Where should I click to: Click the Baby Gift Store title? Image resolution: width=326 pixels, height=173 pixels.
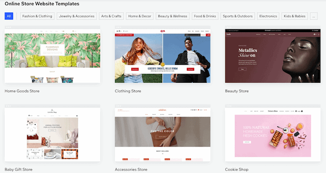(x=19, y=169)
